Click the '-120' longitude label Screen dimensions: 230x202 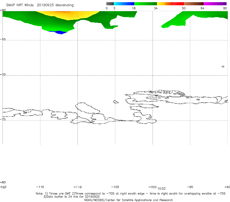3,187
